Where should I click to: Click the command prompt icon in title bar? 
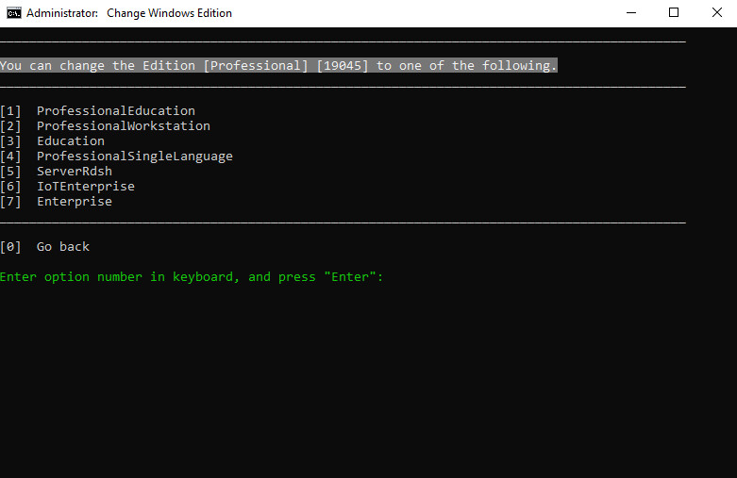point(14,13)
